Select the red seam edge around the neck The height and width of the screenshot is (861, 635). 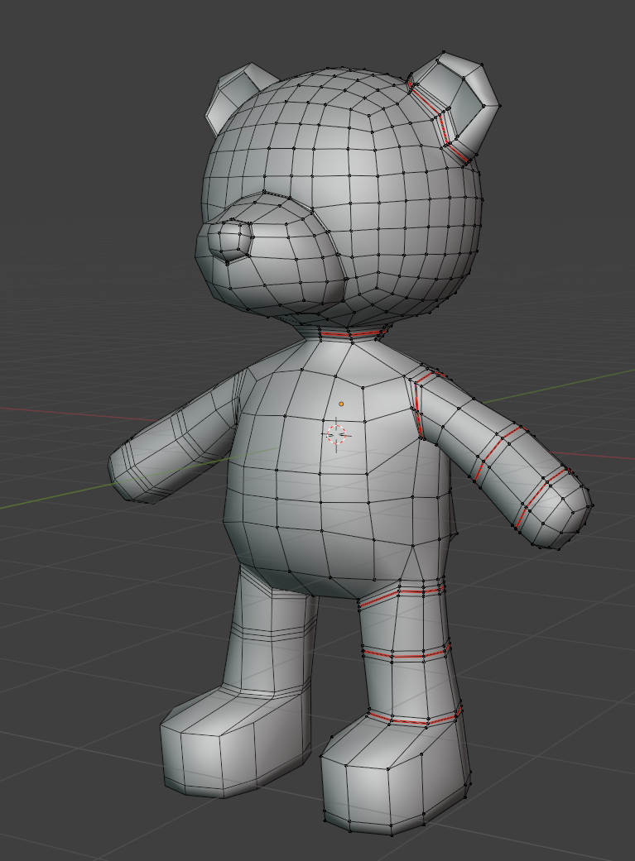tap(351, 333)
